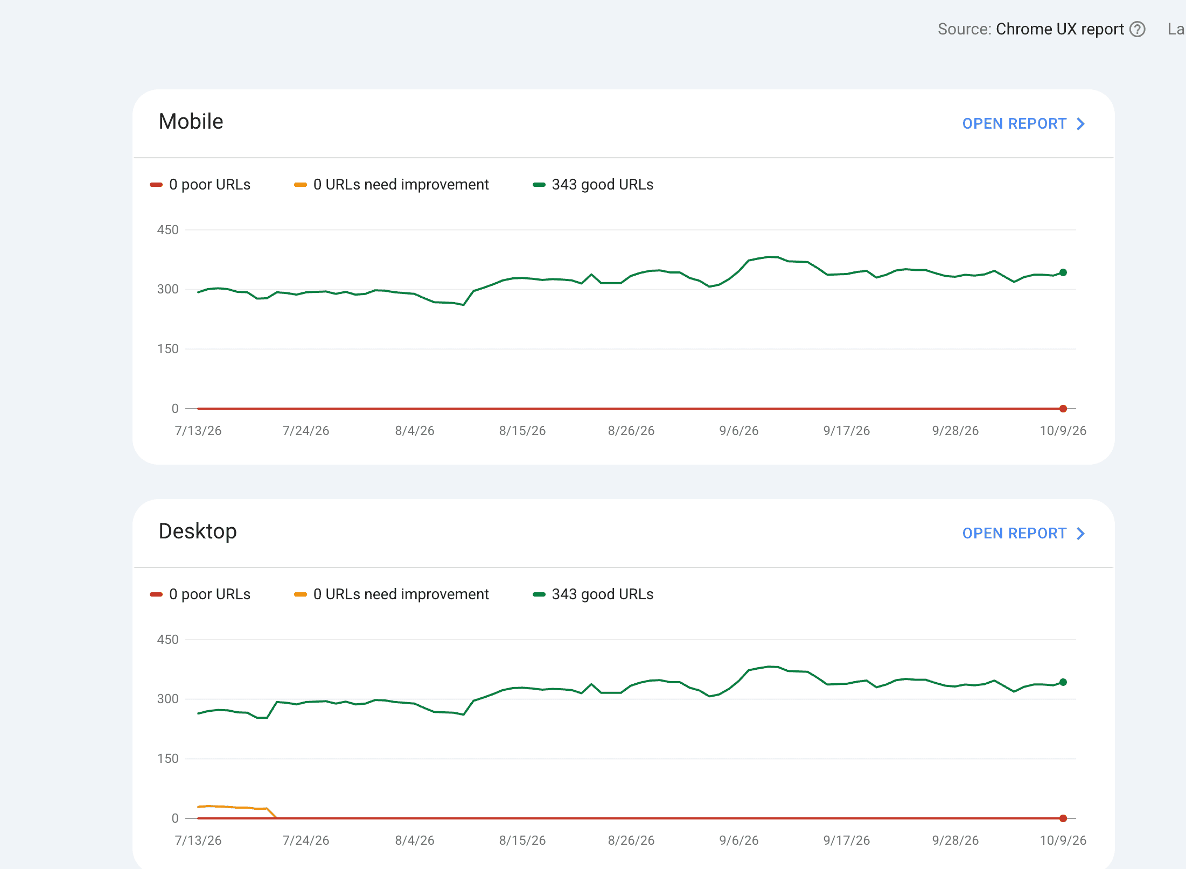Click 'Source: Chrome UX report' text

tap(1031, 29)
